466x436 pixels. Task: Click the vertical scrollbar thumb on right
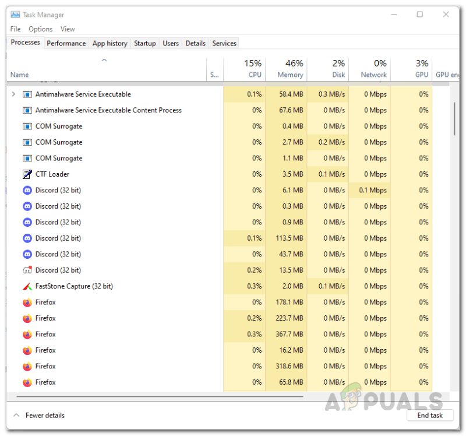coord(454,119)
